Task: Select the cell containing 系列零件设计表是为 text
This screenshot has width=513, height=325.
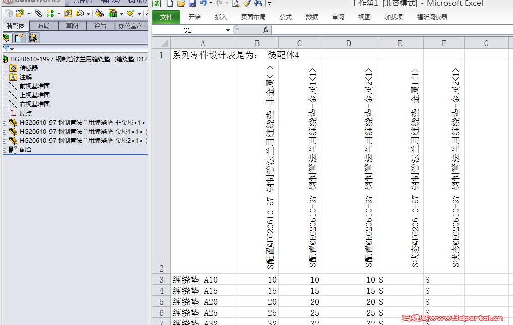Action: [x=203, y=55]
